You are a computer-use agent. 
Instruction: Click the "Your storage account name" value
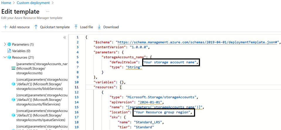coord(170,62)
